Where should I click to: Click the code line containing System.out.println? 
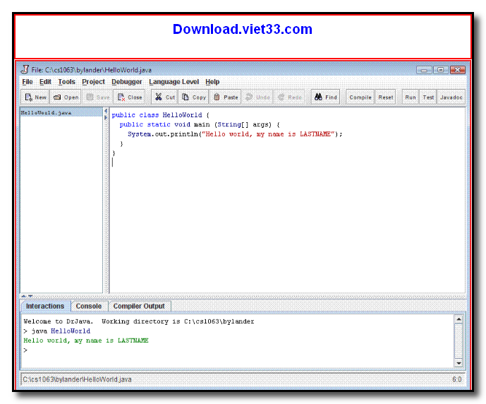(235, 134)
